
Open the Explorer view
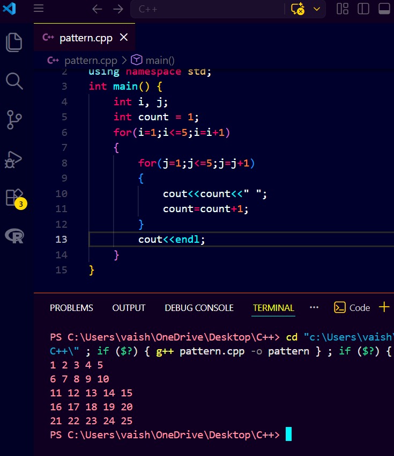(x=14, y=42)
